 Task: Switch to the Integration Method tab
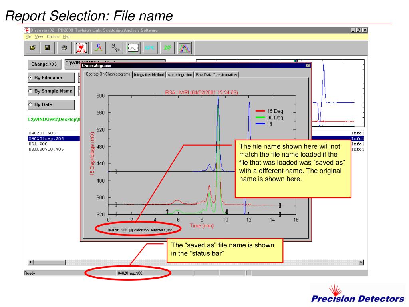pyautogui.click(x=149, y=75)
